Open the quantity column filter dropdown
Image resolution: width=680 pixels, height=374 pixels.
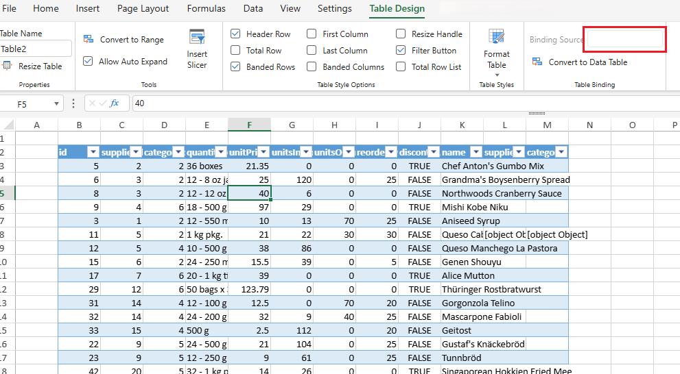click(x=221, y=152)
